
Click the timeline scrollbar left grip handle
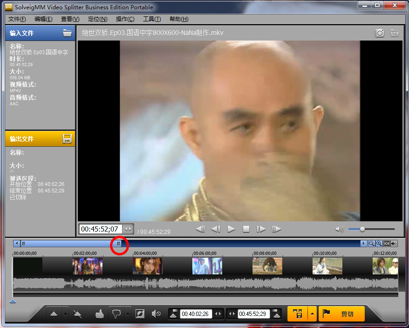tap(23, 244)
